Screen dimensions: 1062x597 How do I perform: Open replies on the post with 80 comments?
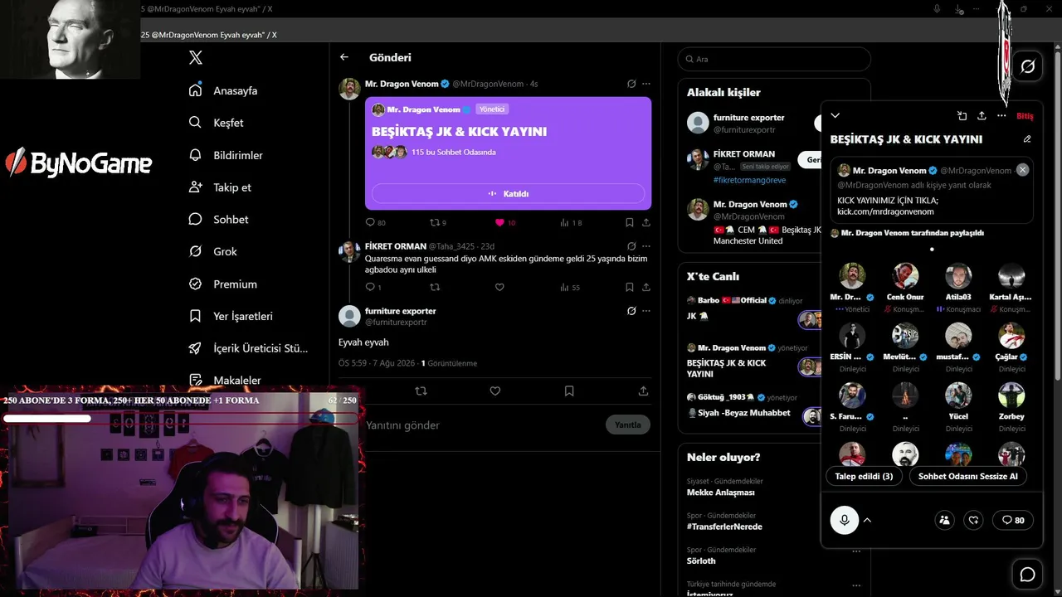point(376,222)
